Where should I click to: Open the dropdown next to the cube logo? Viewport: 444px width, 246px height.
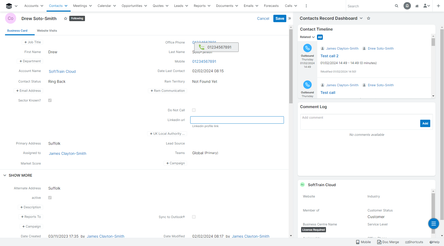[x=16, y=6]
